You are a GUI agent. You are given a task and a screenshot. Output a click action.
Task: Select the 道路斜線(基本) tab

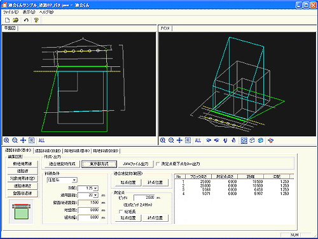(x=18, y=150)
